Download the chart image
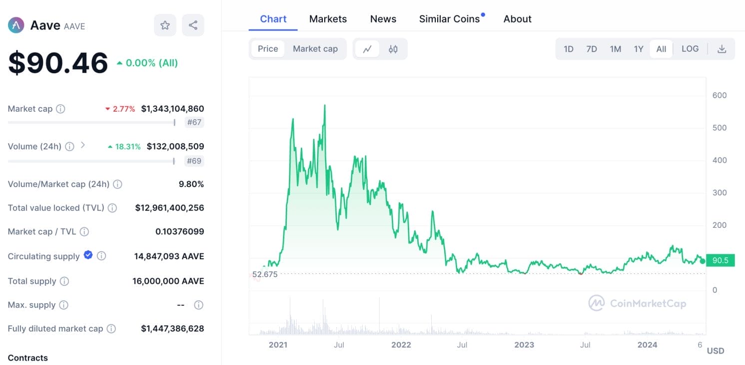745x365 pixels. pyautogui.click(x=722, y=48)
